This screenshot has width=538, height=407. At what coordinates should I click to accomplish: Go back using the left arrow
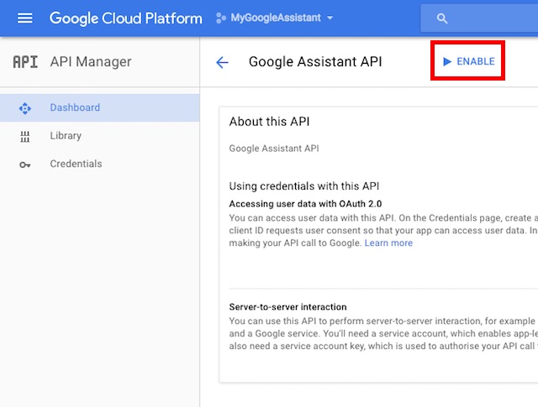point(222,62)
